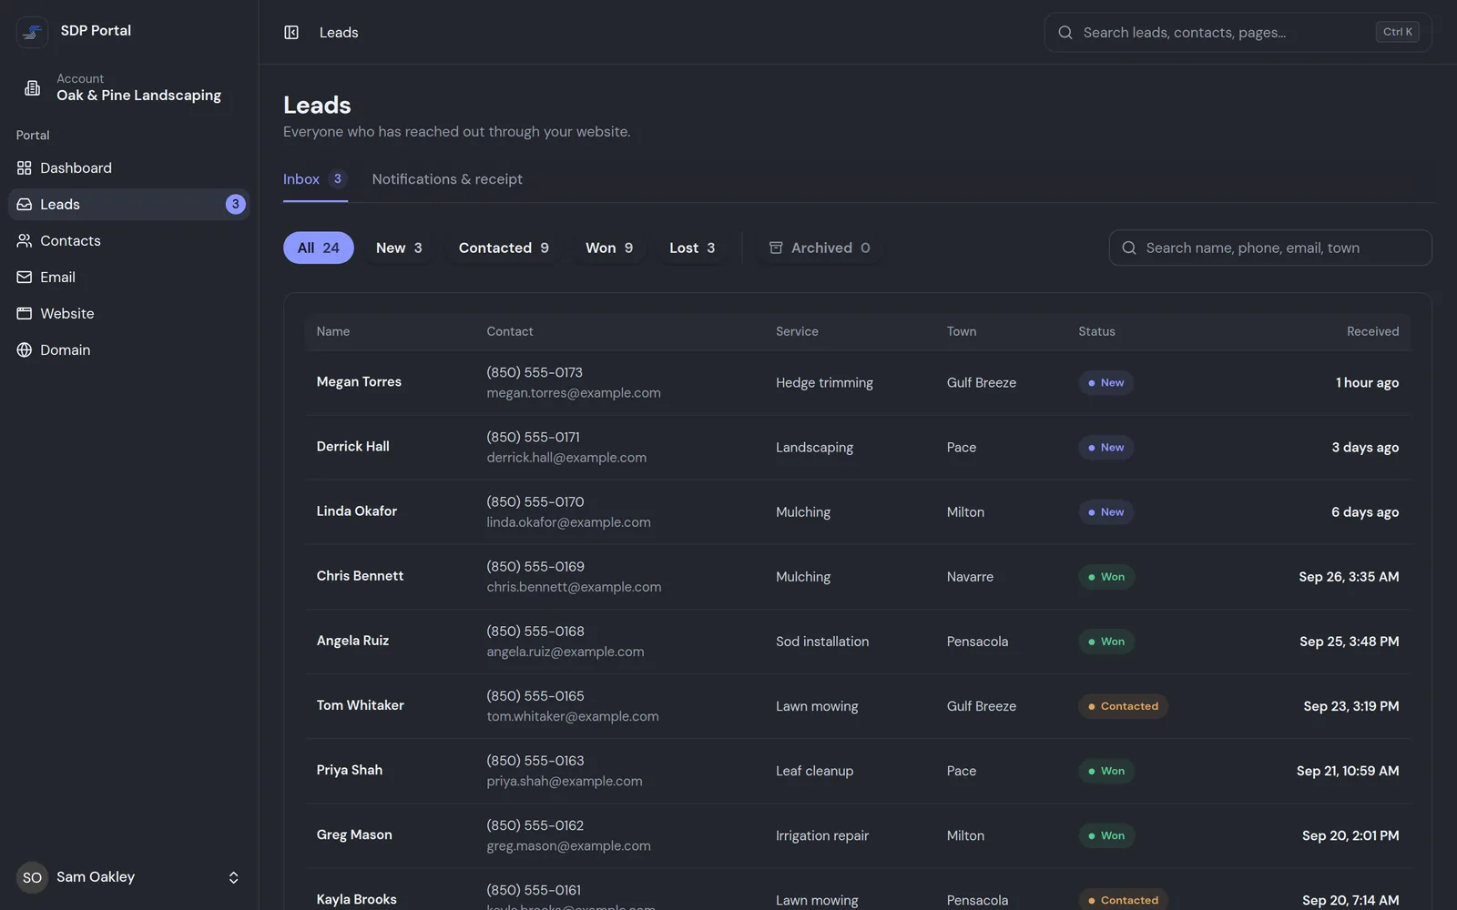Show Contacted leads filter

(504, 248)
